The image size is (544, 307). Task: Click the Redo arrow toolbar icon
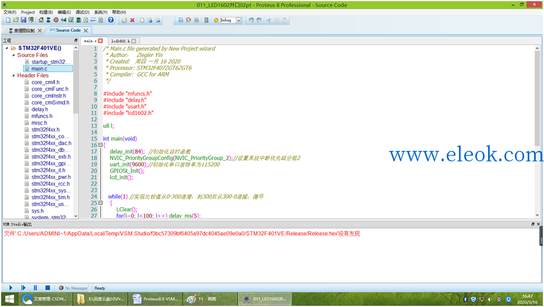point(259,20)
